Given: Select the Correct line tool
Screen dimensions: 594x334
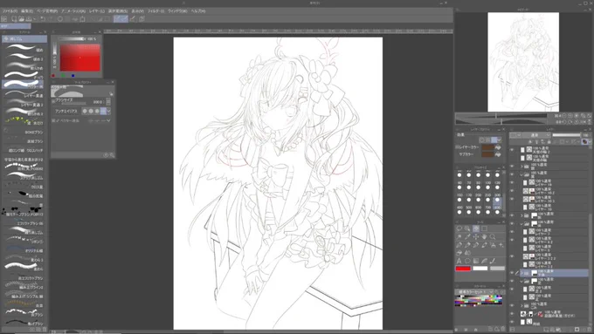Looking at the screenshot, I should (493, 261).
